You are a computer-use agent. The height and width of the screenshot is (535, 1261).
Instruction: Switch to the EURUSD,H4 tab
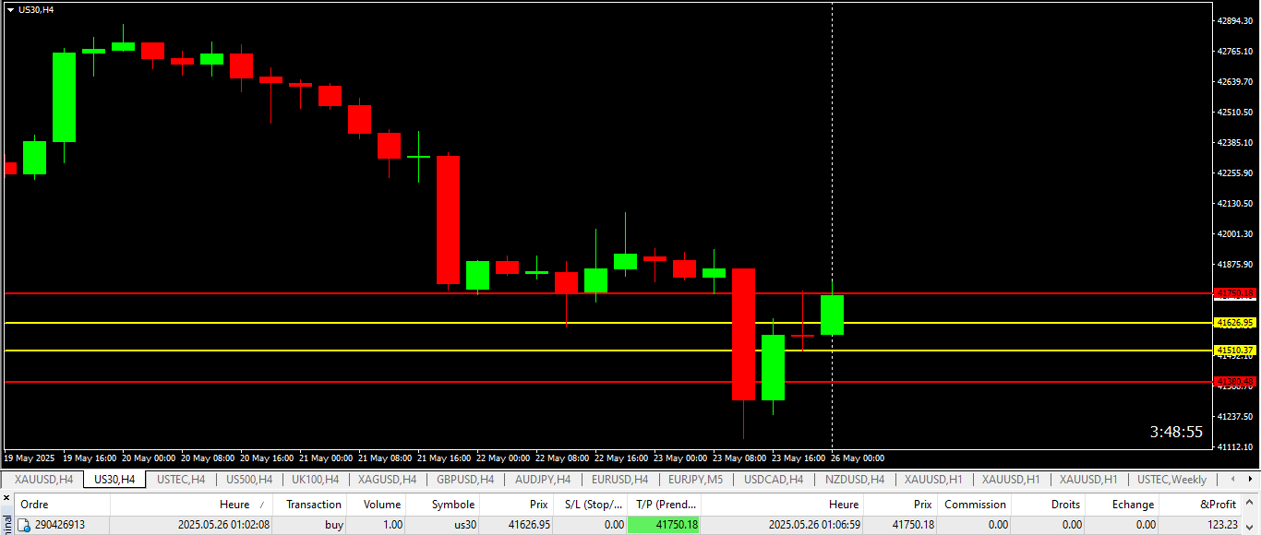tap(619, 480)
